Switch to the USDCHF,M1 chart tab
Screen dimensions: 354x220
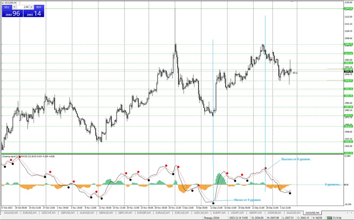49,213
